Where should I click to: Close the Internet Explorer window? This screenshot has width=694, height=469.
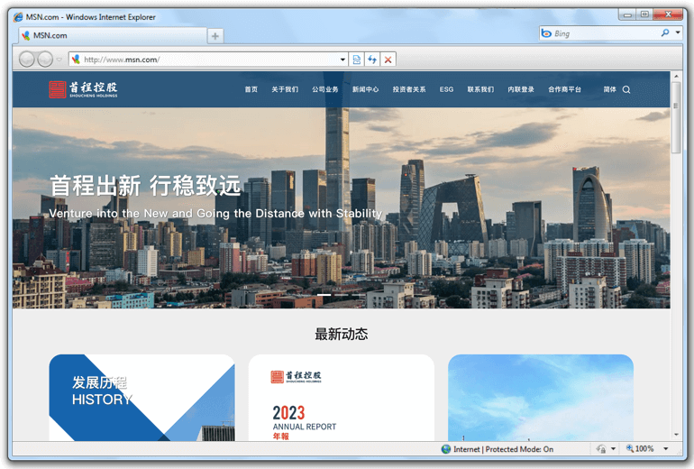[669, 14]
